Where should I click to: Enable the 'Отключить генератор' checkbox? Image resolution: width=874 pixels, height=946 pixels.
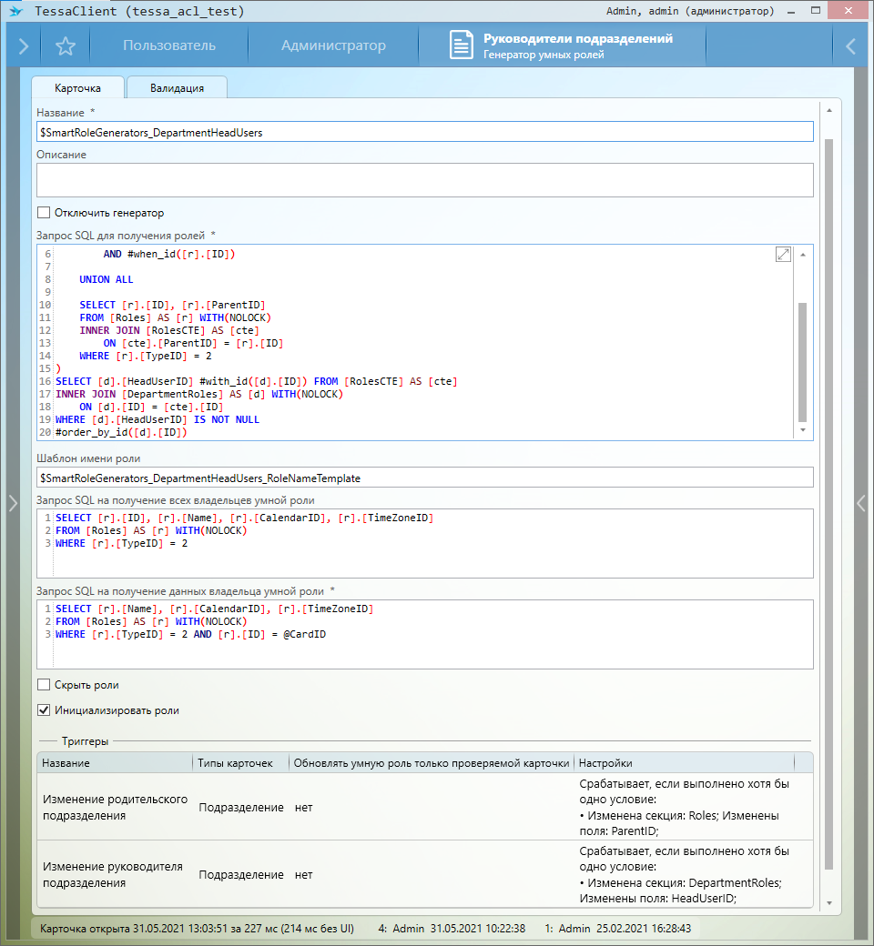pyautogui.click(x=44, y=213)
